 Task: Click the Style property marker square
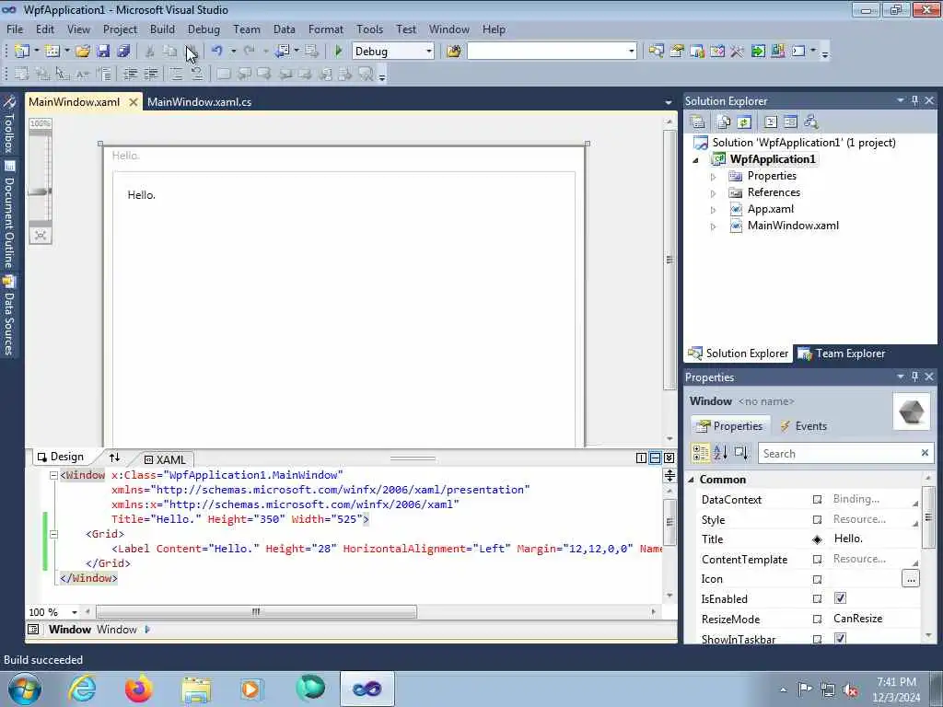[817, 519]
